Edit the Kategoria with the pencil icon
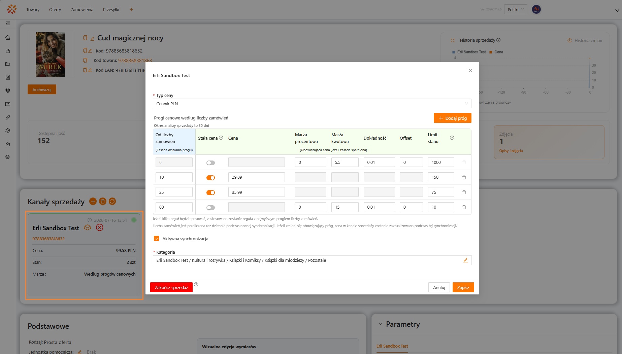This screenshot has width=622, height=354. 465,260
